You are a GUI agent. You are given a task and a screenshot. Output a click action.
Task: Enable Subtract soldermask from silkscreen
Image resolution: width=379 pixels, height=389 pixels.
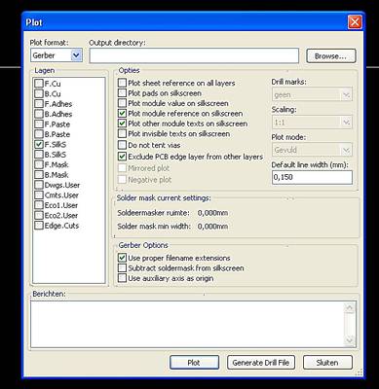point(122,268)
